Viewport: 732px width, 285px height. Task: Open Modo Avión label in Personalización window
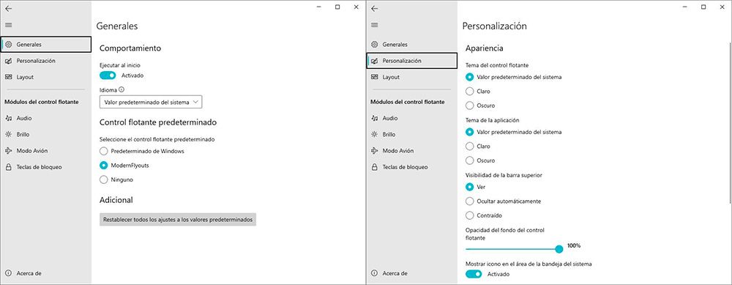pos(398,151)
